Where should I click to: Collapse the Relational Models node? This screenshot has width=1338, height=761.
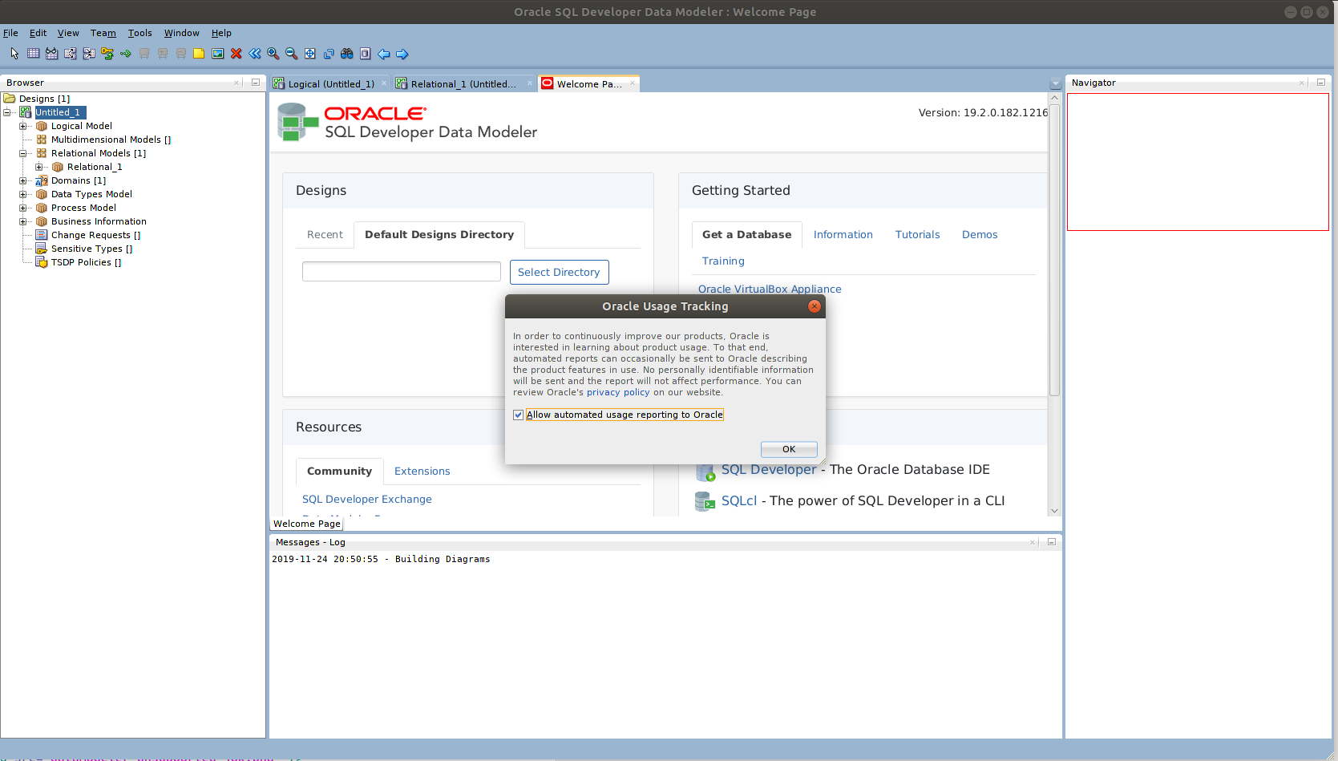23,153
